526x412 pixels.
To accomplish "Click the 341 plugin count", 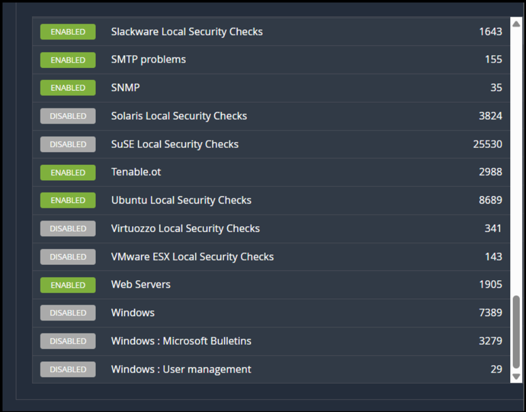I will click(493, 228).
